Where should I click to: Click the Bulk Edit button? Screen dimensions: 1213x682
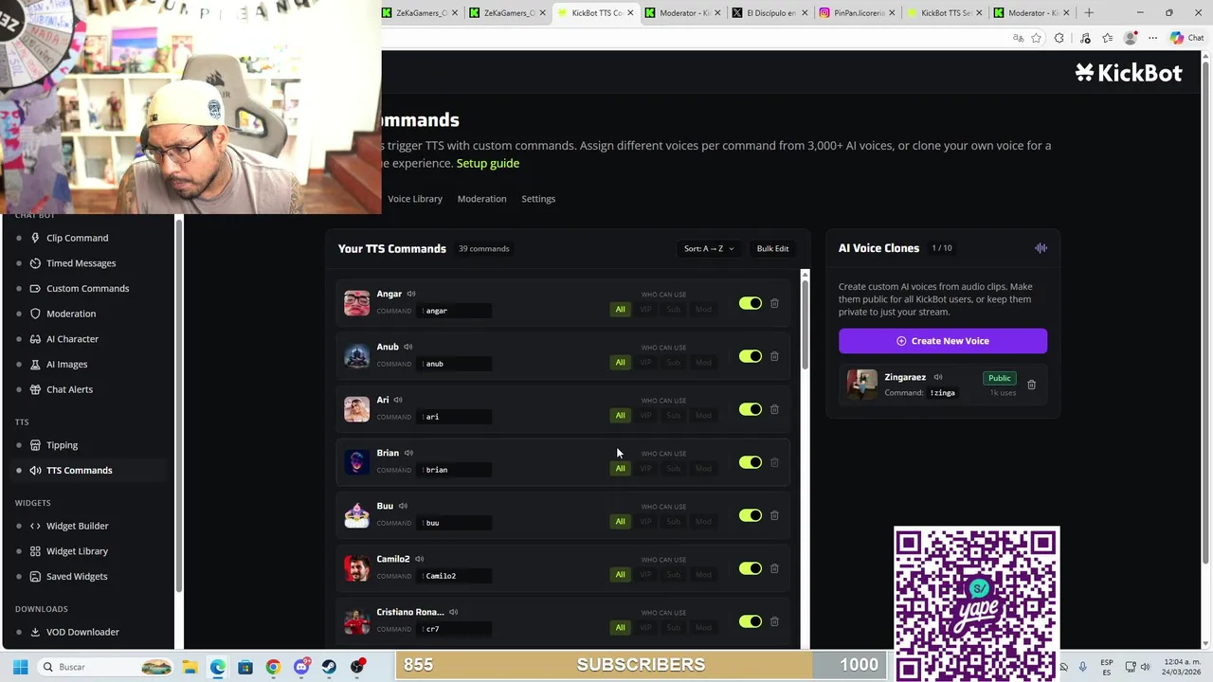pos(772,248)
